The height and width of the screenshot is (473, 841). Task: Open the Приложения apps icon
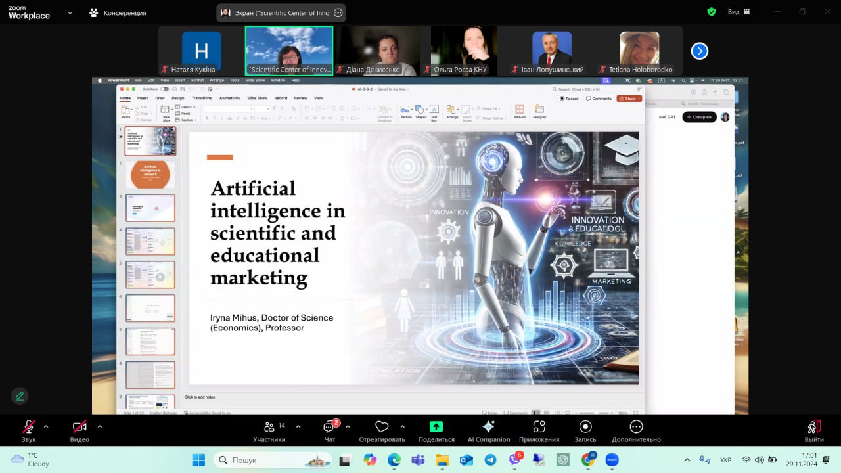539,427
